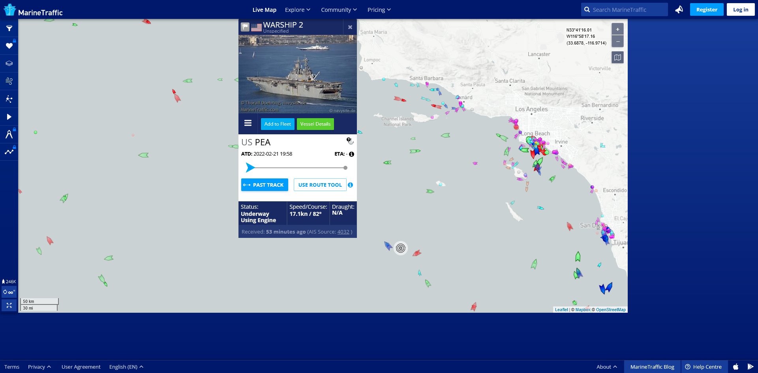This screenshot has height=373, width=758.
Task: Expand the Community menu
Action: (x=339, y=10)
